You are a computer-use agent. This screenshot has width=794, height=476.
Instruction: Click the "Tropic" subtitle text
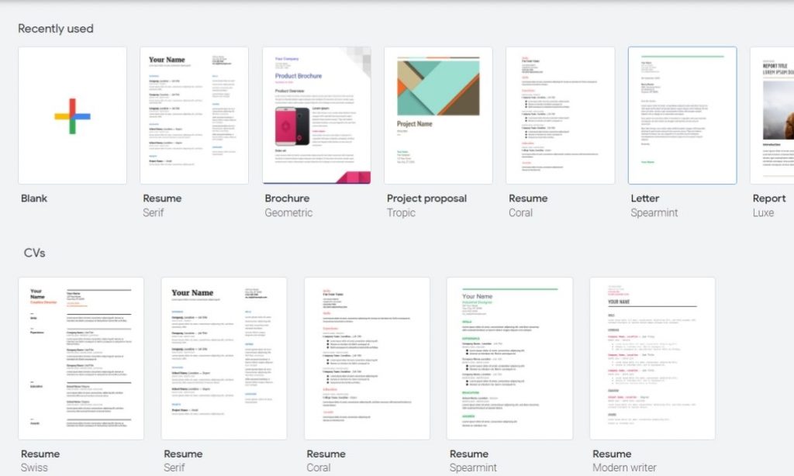click(x=401, y=213)
